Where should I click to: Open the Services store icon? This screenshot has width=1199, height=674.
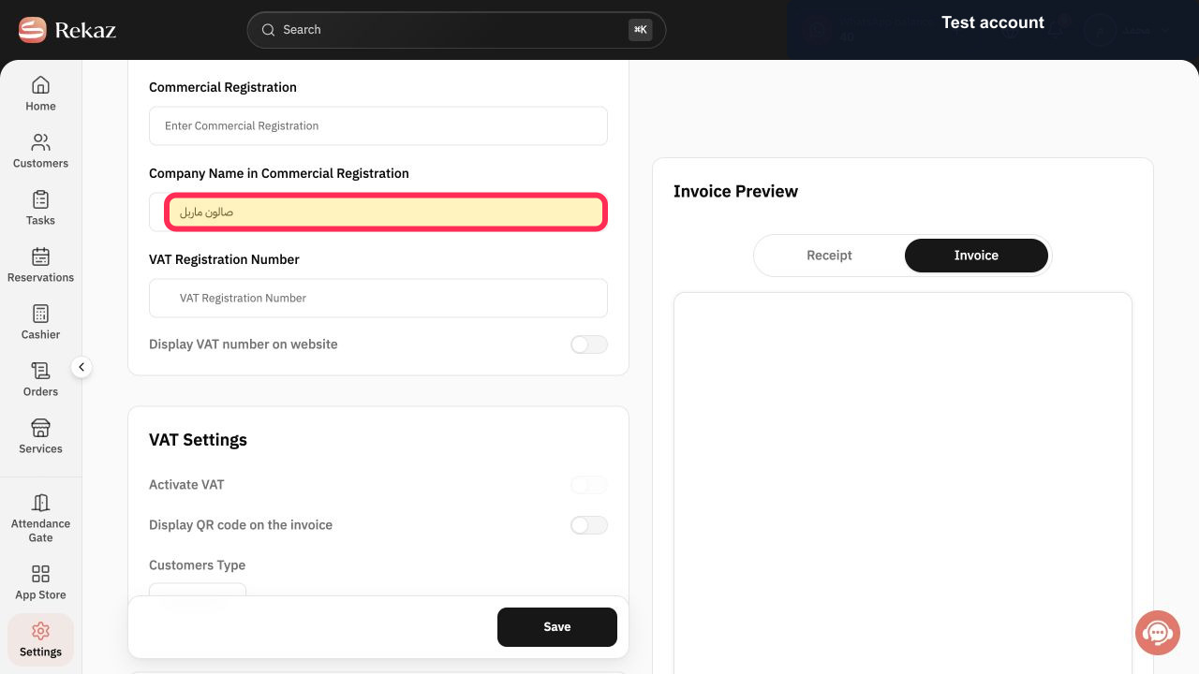40,428
